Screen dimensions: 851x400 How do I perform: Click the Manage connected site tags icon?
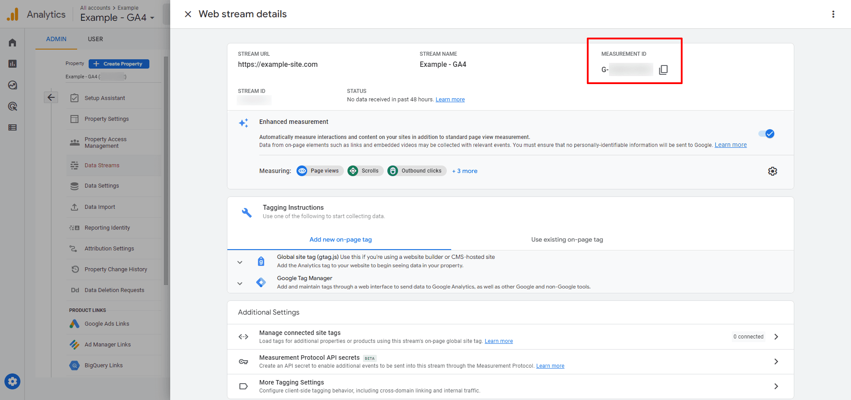pyautogui.click(x=243, y=337)
